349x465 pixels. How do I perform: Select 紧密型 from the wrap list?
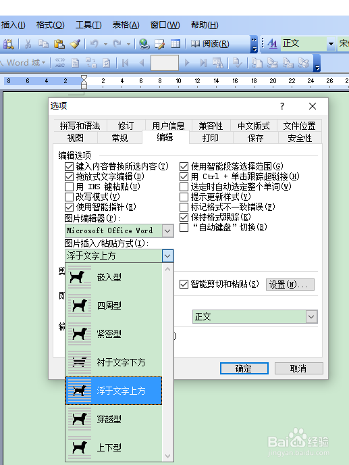click(x=114, y=334)
